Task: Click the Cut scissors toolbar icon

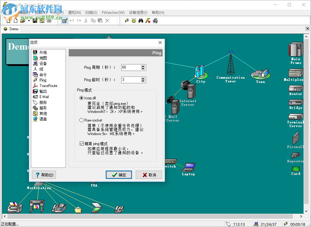Action: point(86,21)
